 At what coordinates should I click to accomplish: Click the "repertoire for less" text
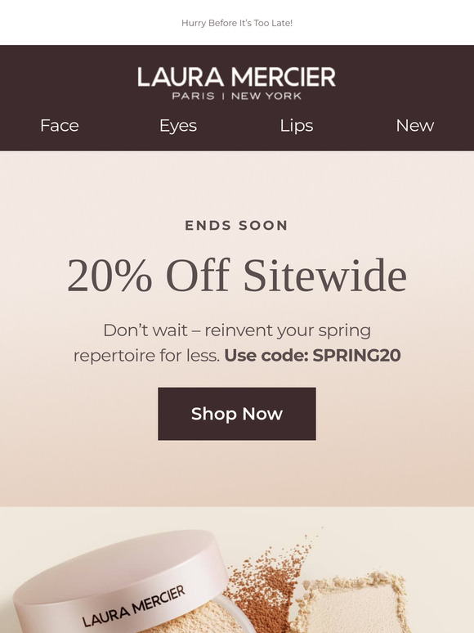tap(146, 356)
